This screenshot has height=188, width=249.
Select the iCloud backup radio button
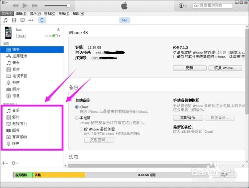(77, 107)
